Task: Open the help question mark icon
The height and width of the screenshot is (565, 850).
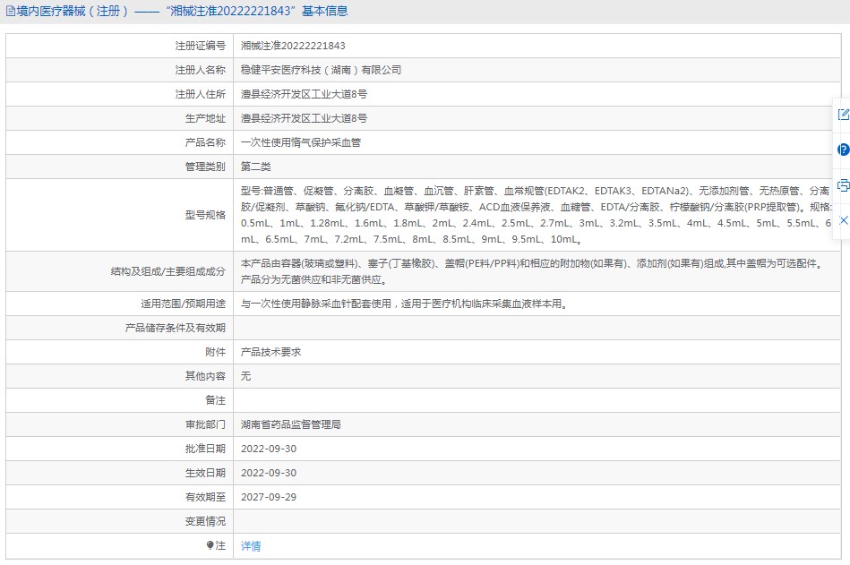Action: pos(844,150)
